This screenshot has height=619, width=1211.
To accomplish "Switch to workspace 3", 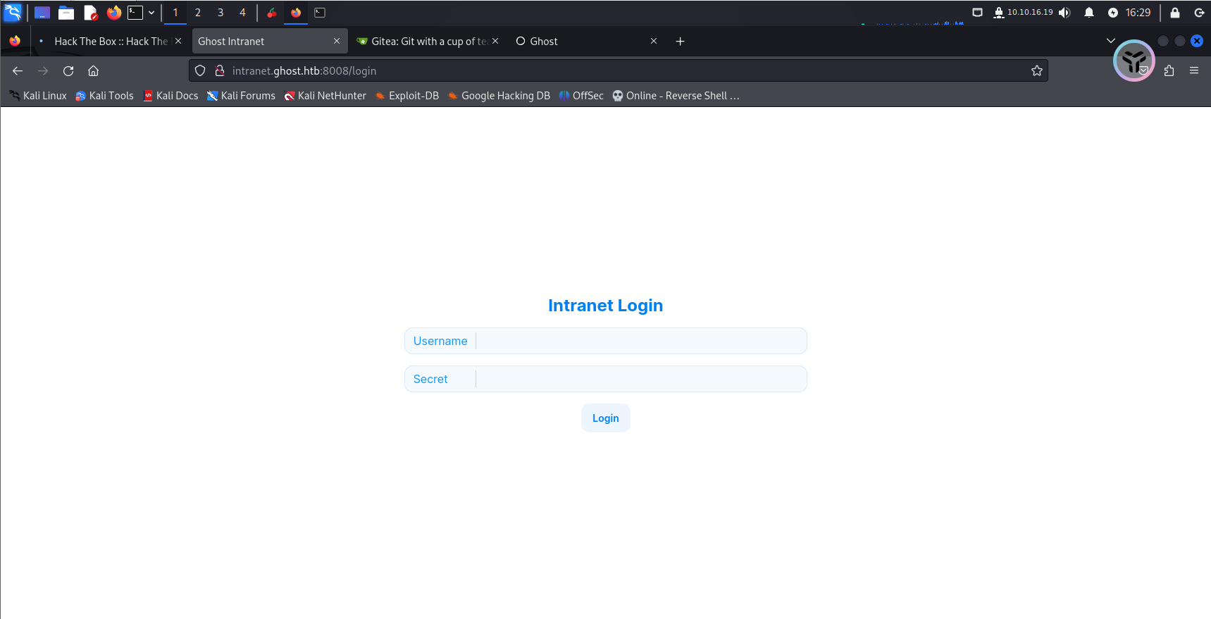I will pos(221,13).
